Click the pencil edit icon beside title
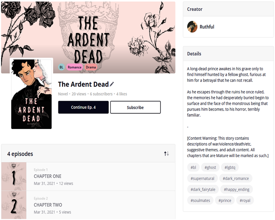The height and width of the screenshot is (220, 275). 112,84
